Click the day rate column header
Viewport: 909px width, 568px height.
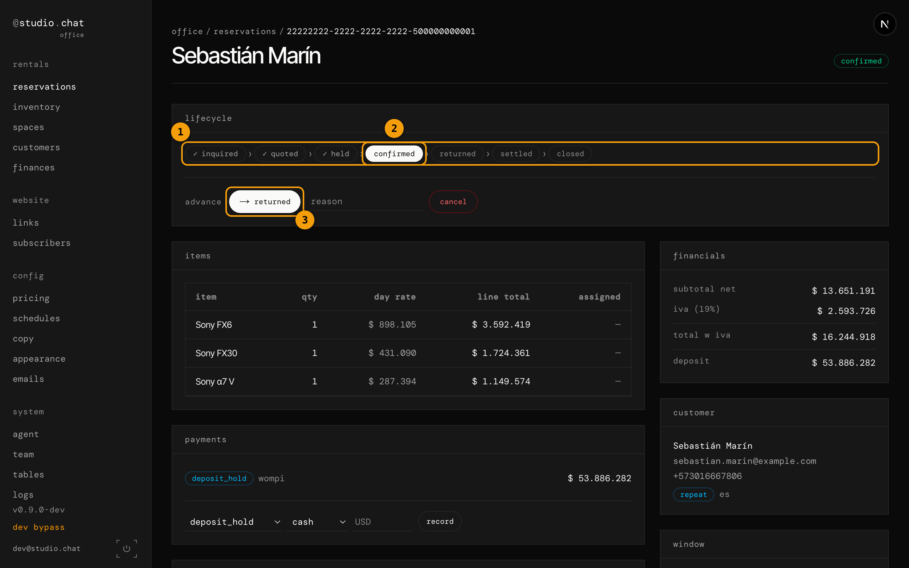pyautogui.click(x=395, y=297)
